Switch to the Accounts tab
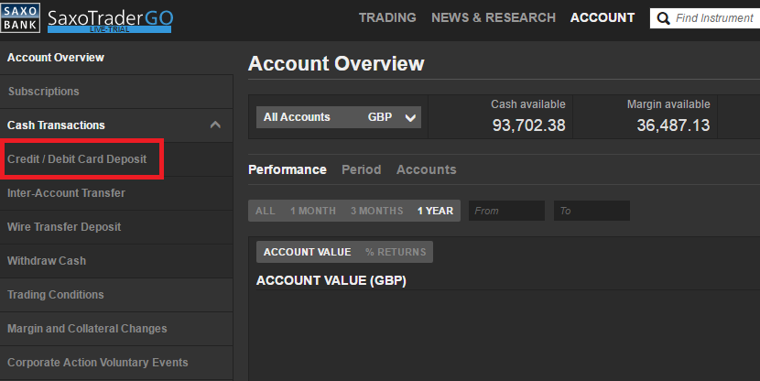Viewport: 760px width, 381px height. click(x=427, y=169)
